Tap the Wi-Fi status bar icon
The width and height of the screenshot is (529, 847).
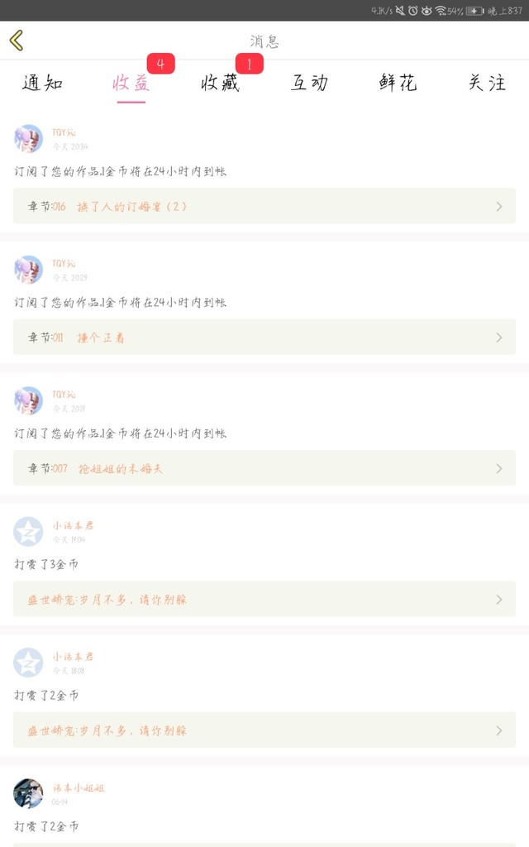tap(441, 11)
